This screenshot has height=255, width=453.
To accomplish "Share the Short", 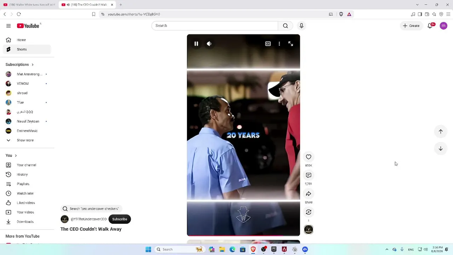I will pos(309,194).
